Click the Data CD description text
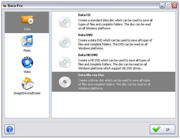Image resolution: width=180 pixels, height=139 pixels. (115, 24)
